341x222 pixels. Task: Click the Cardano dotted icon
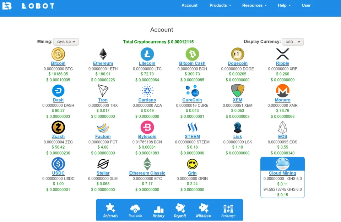147,91
